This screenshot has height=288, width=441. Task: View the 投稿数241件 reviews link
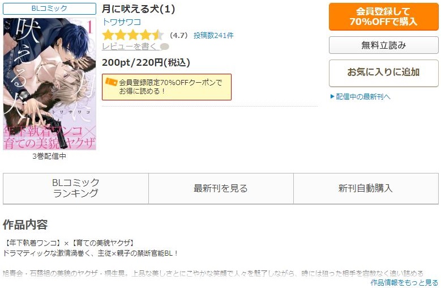[x=213, y=36]
